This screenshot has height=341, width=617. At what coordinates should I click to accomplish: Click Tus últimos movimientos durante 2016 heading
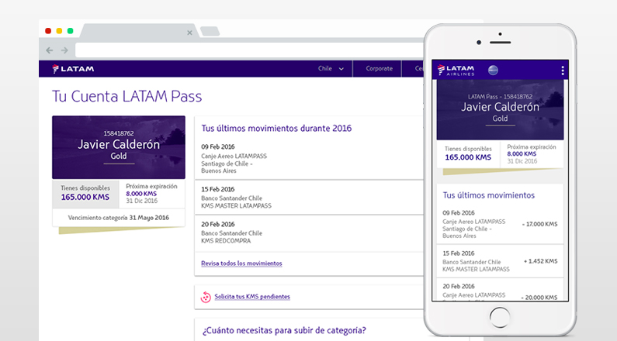click(x=276, y=129)
